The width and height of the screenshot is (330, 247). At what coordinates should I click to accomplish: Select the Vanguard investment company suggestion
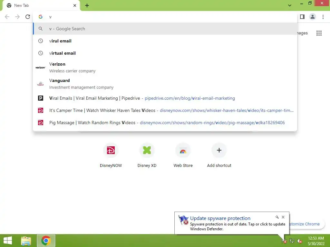(x=165, y=84)
